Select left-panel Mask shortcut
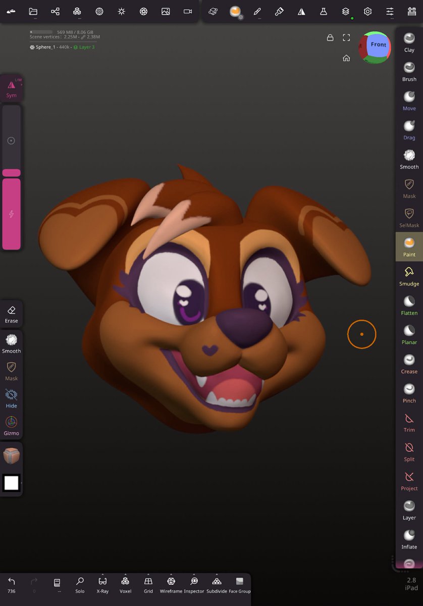The width and height of the screenshot is (423, 606). click(x=11, y=371)
